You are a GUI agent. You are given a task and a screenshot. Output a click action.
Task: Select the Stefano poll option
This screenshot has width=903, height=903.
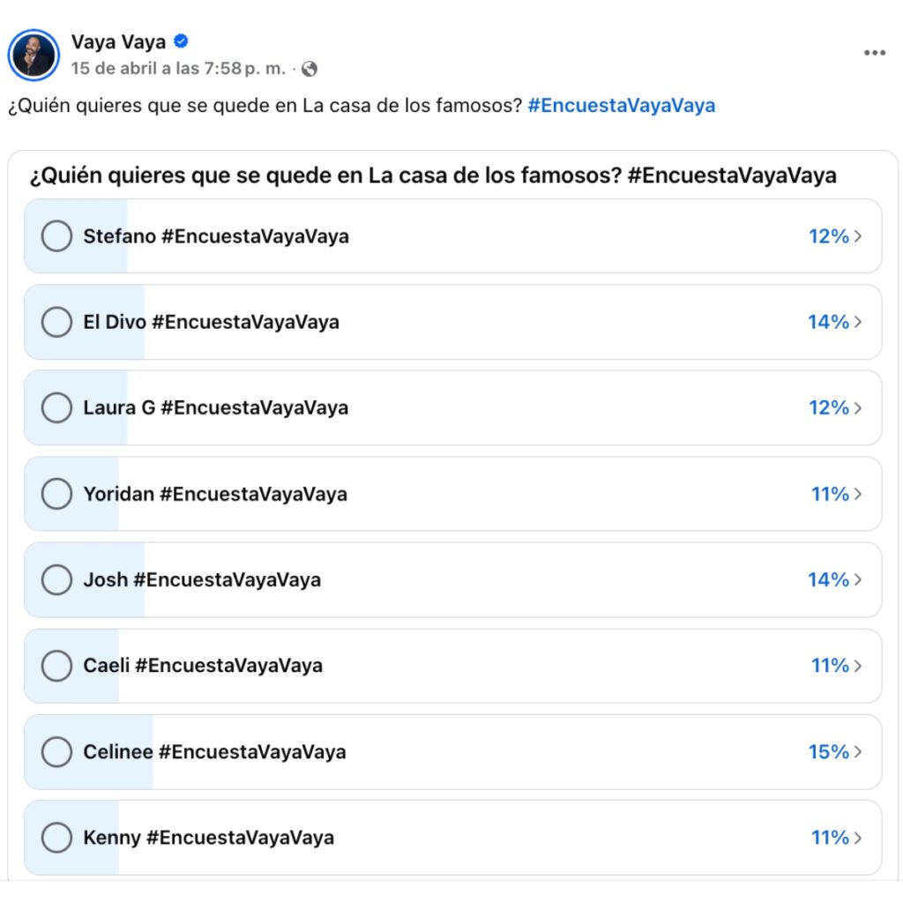pos(56,236)
